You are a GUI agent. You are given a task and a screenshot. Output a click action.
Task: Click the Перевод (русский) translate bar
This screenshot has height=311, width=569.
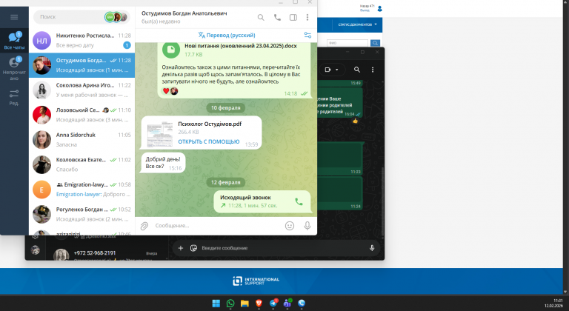pyautogui.click(x=227, y=36)
